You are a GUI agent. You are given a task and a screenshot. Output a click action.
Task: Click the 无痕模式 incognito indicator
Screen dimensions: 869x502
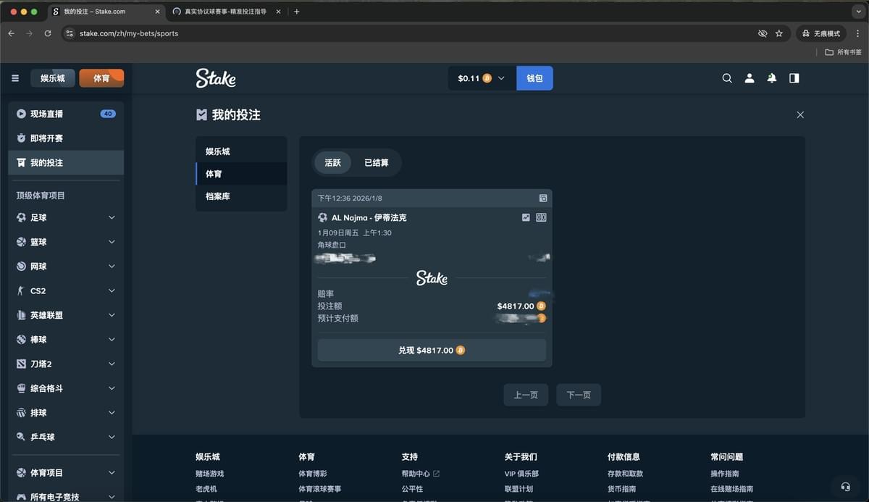(x=821, y=33)
